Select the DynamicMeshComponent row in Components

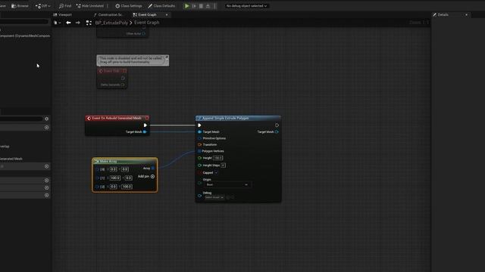(25, 36)
